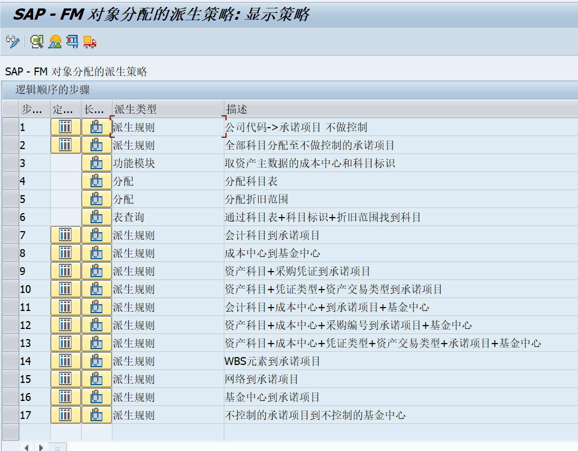
Task: Click 派生规则 type in step 16
Action: pyautogui.click(x=134, y=397)
